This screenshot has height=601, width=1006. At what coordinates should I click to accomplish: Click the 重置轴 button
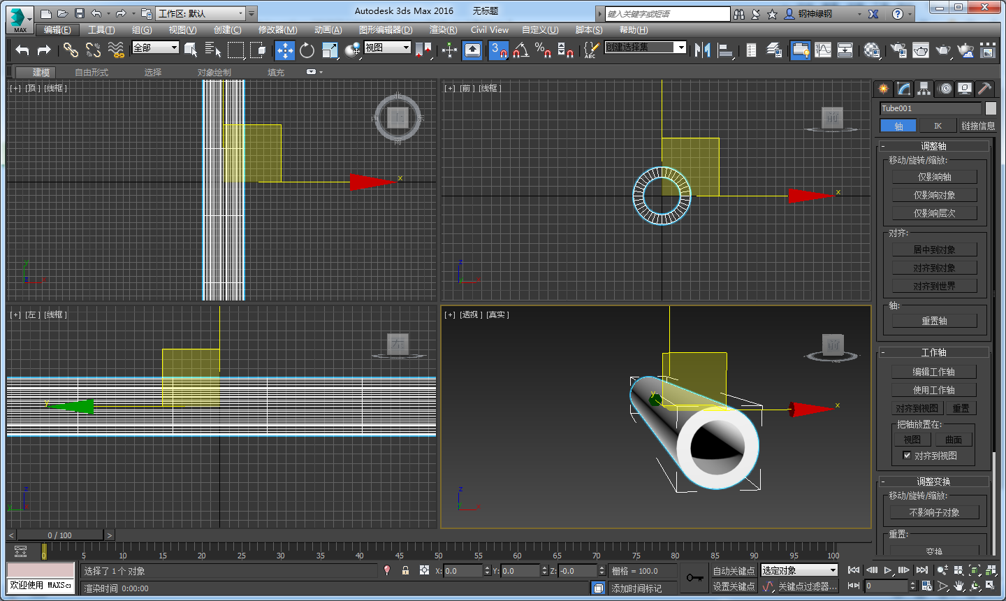[x=934, y=321]
